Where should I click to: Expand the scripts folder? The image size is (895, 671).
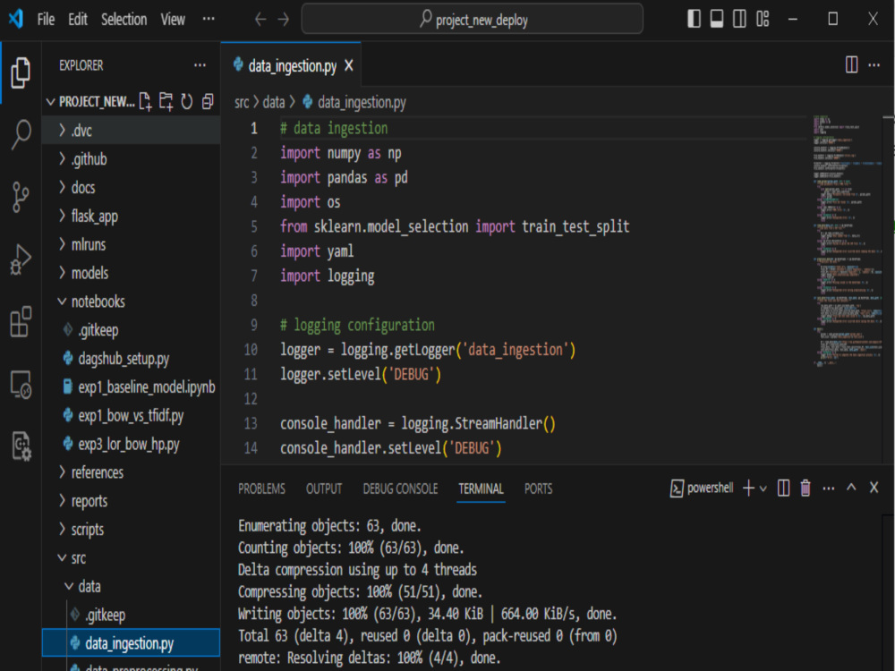pos(132,530)
